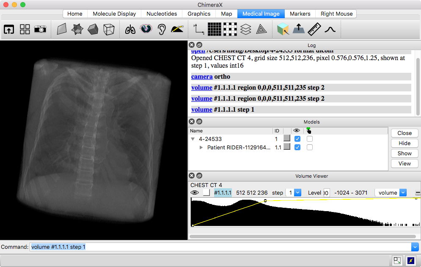The image size is (421, 267).
Task: Expand the Patient RIDER tree item
Action: pos(201,148)
